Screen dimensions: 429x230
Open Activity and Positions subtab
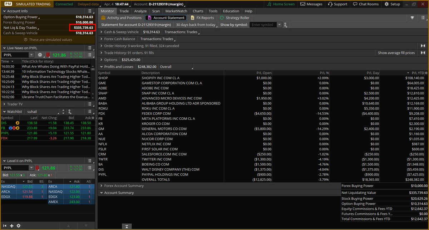point(122,18)
